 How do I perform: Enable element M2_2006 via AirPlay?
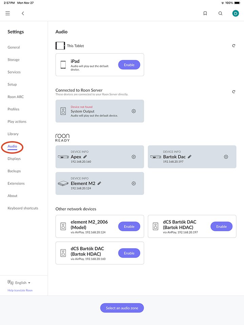[129, 226]
